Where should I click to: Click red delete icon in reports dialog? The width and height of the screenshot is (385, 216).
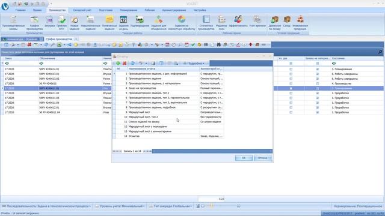pyautogui.click(x=125, y=63)
